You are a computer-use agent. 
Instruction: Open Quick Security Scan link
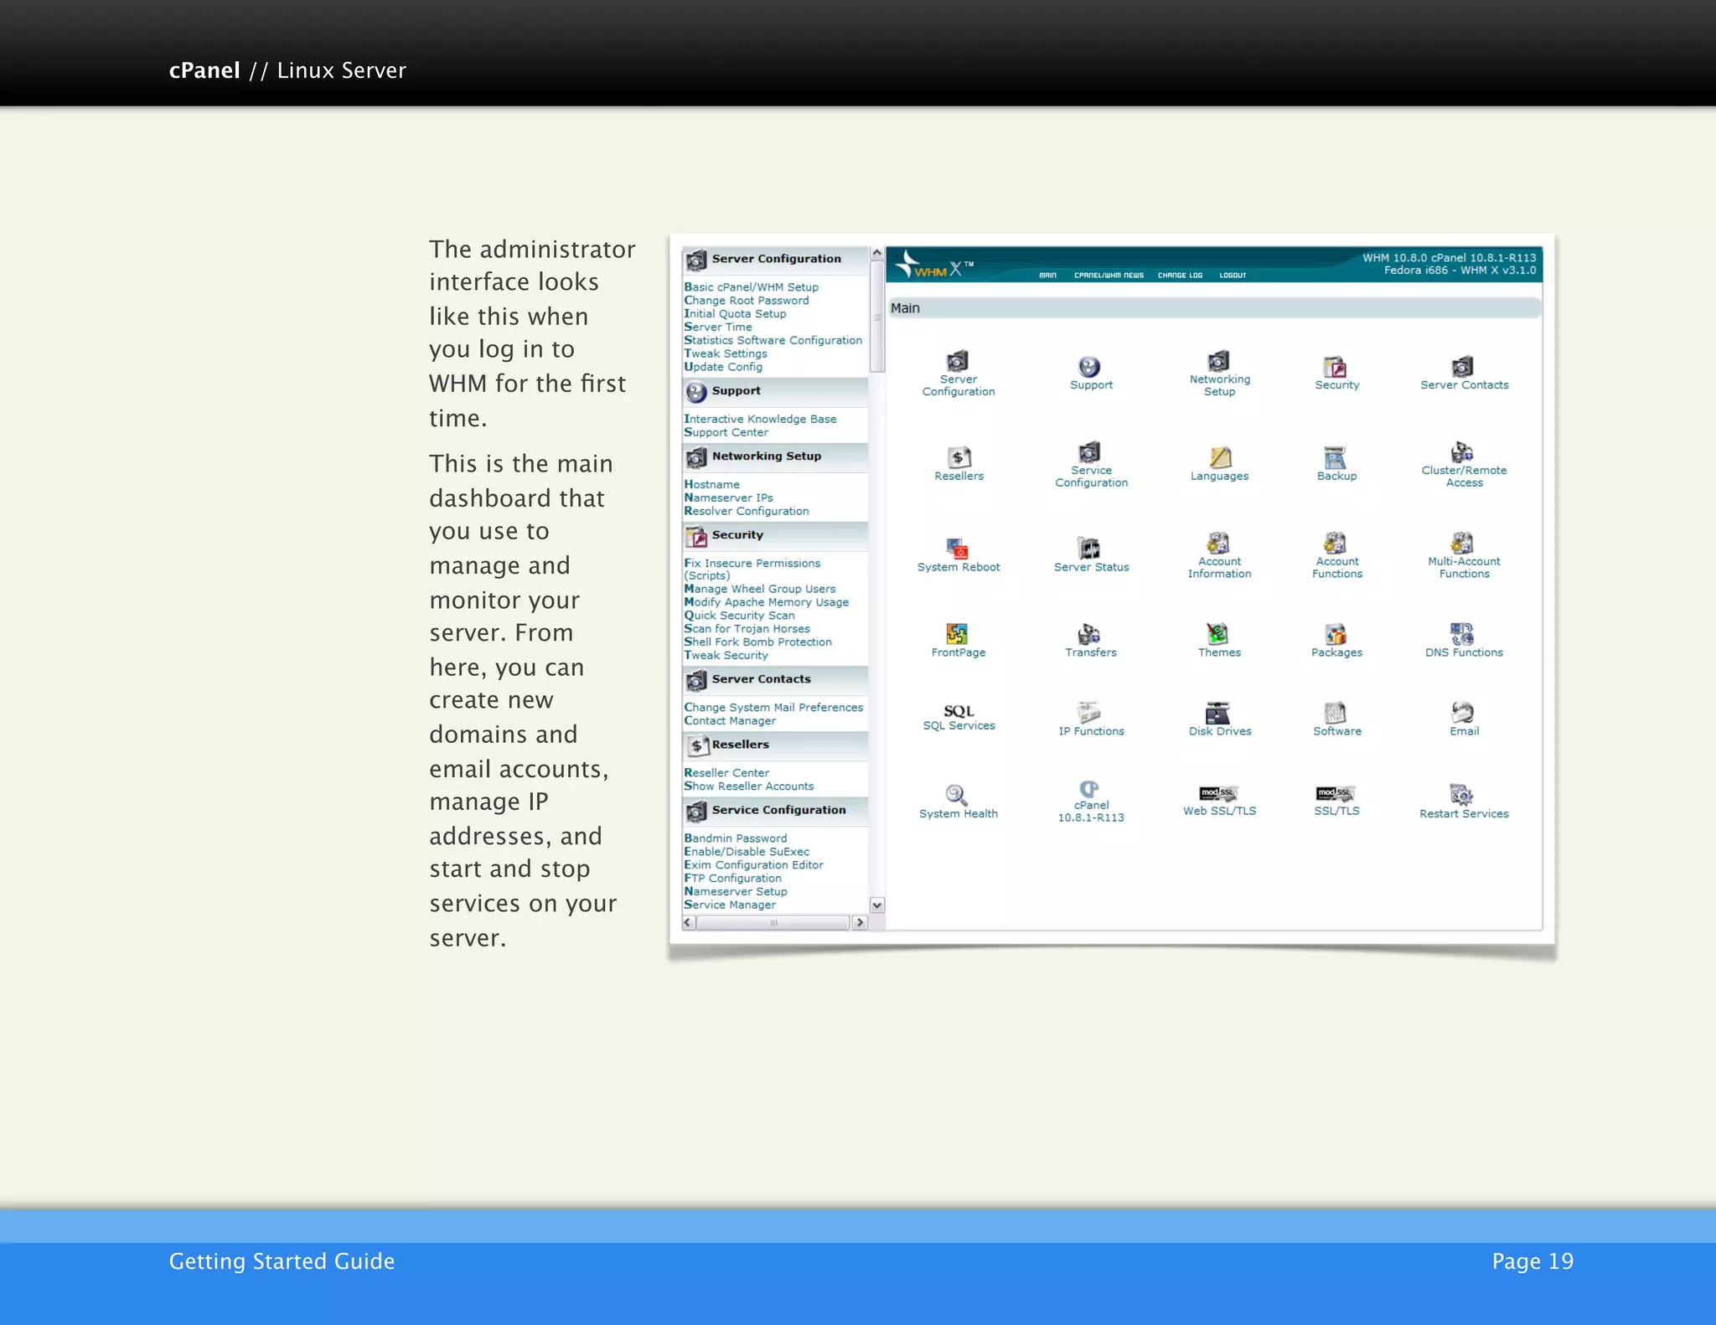(739, 616)
